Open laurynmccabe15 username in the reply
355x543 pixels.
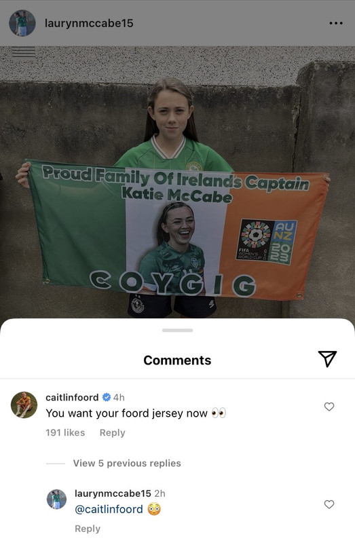click(113, 493)
